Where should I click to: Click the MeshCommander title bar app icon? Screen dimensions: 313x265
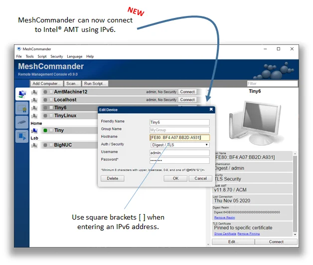pos(19,49)
